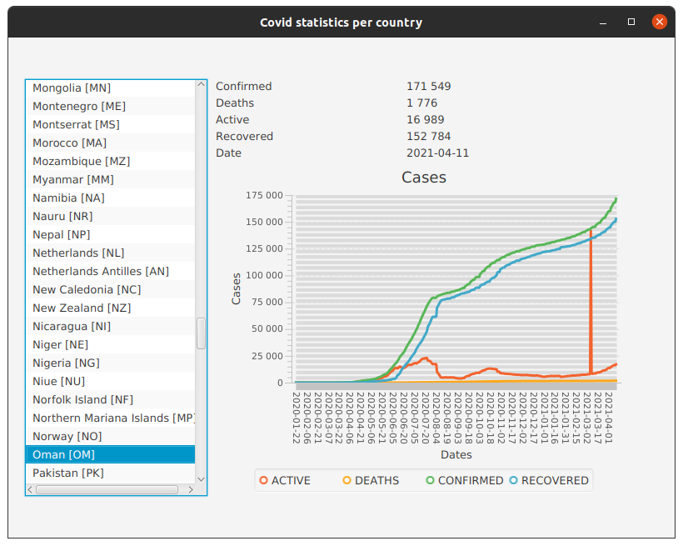683x546 pixels.
Task: Click the country list scrollbar up arrow
Action: click(201, 83)
